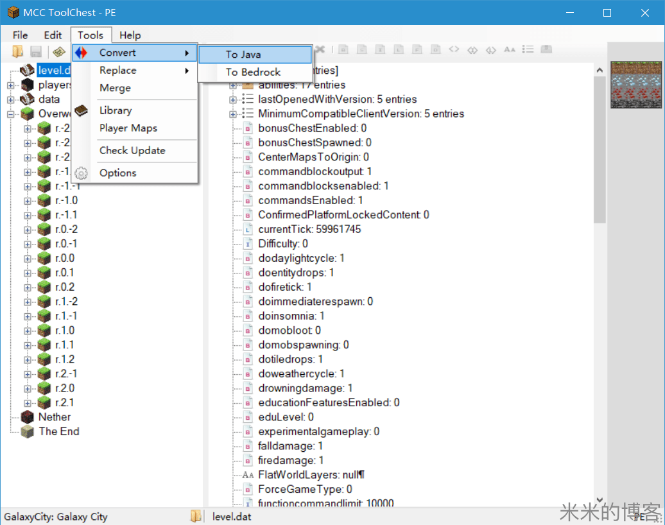Click the map icon in the toolbar
Image resolution: width=665 pixels, height=525 pixels.
pos(59,52)
